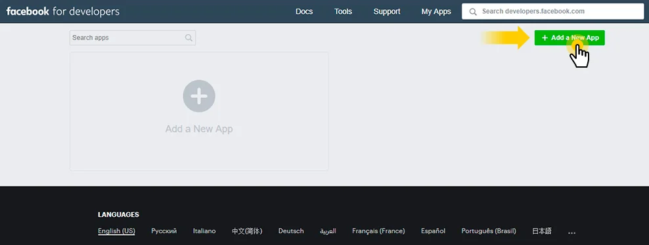649x245 pixels.
Task: Switch language to Français (France)
Action: (378, 231)
